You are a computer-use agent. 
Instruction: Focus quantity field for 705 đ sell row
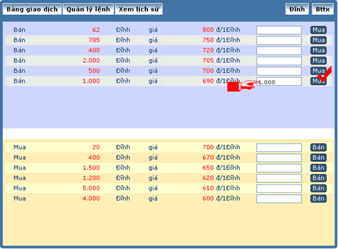[279, 61]
